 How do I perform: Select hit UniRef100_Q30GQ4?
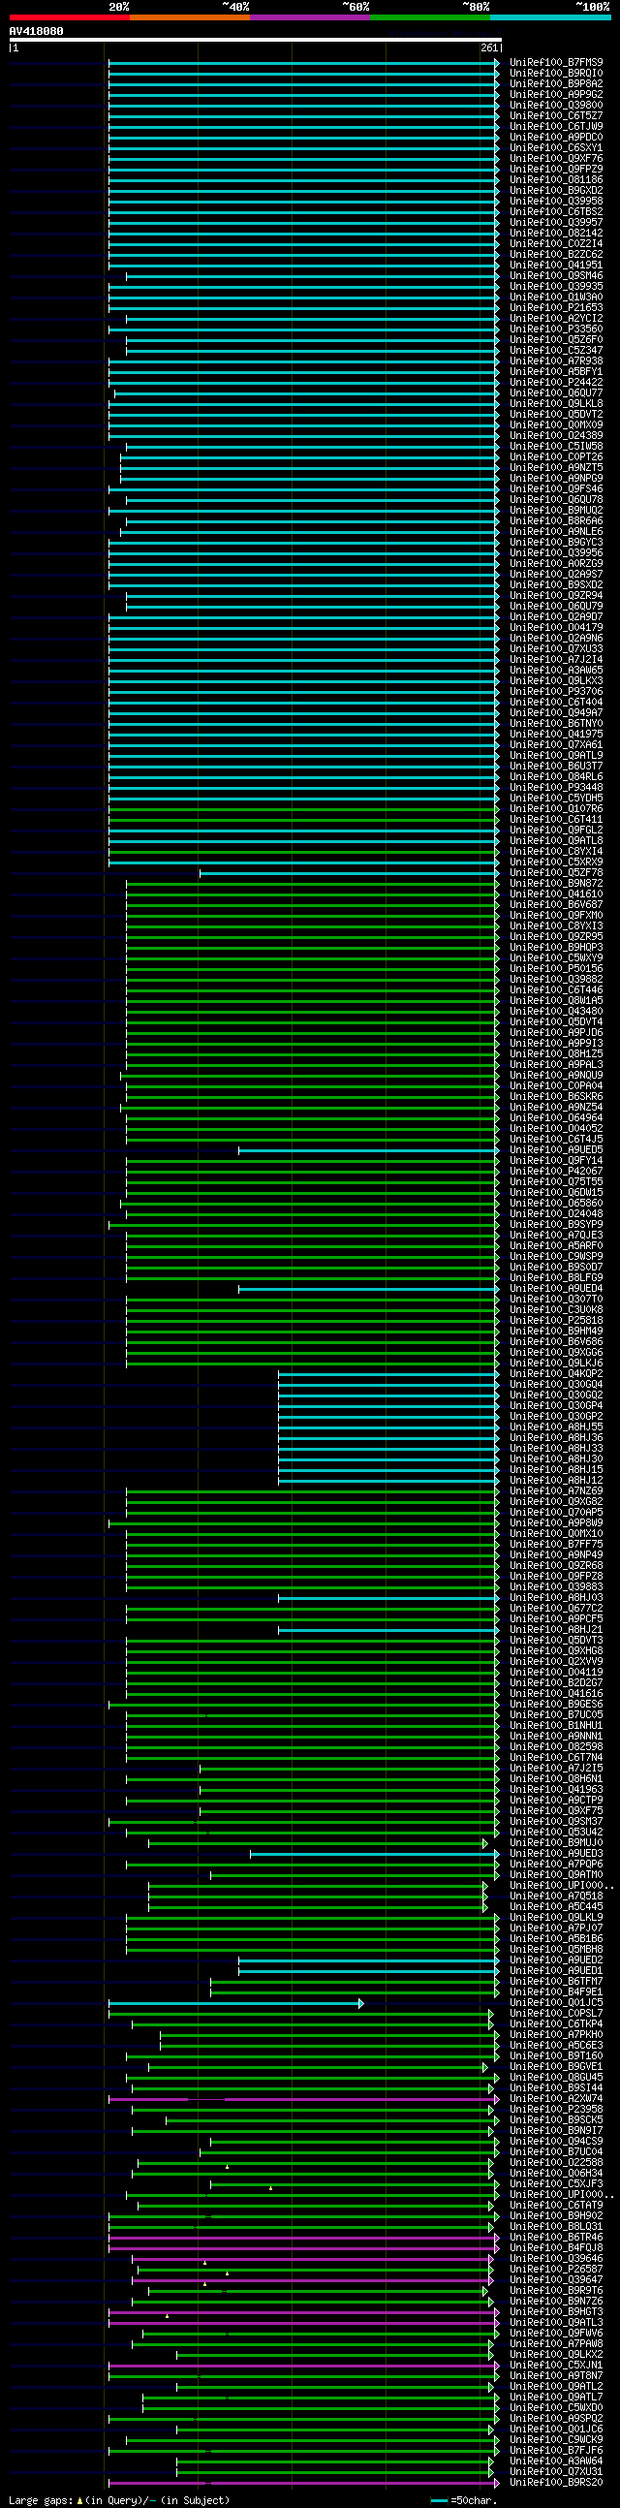pos(556,1385)
